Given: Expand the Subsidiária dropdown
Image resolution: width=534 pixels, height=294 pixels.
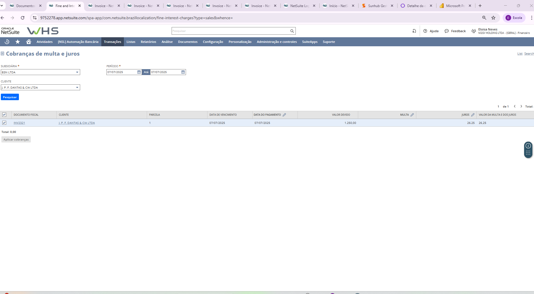Looking at the screenshot, I should (77, 72).
